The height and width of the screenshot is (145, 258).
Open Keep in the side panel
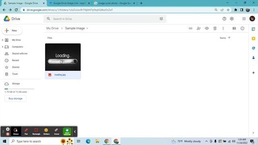(x=254, y=39)
